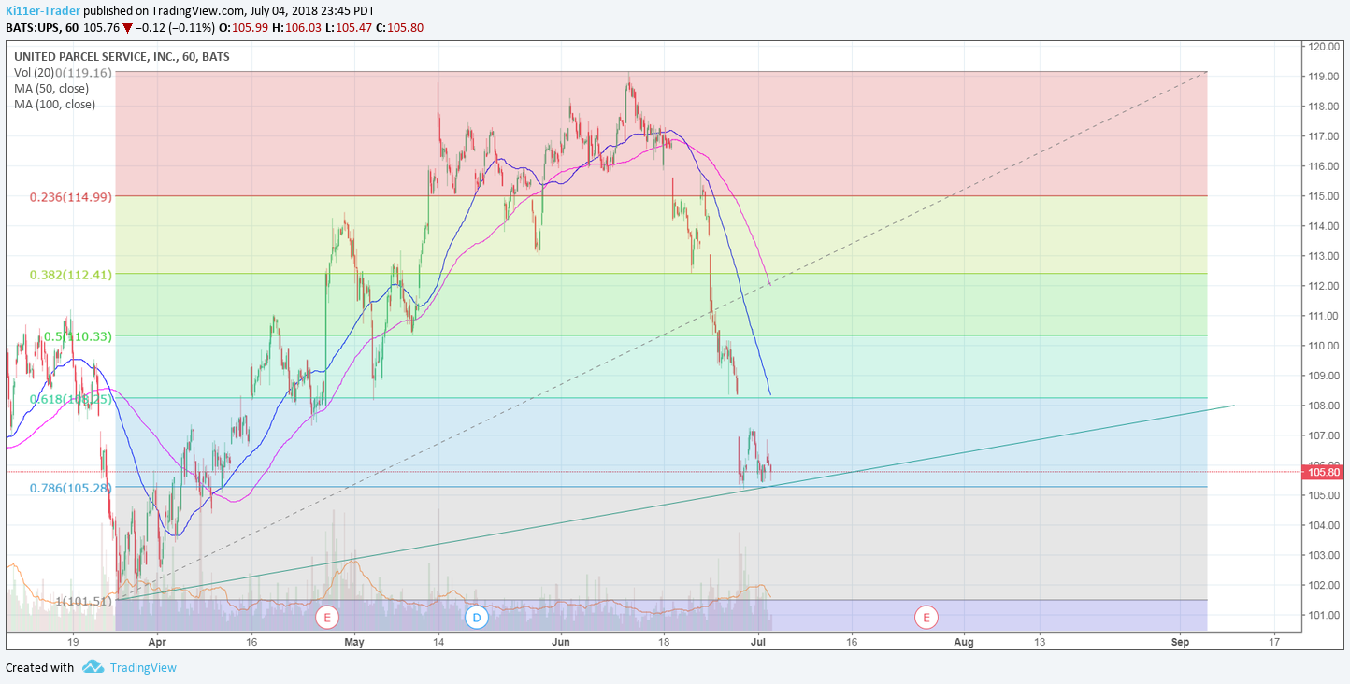This screenshot has height=684, width=1350.
Task: Select the MA (100, close) indicator label
Action: [54, 104]
